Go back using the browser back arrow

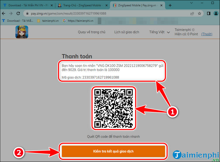coord(3,14)
